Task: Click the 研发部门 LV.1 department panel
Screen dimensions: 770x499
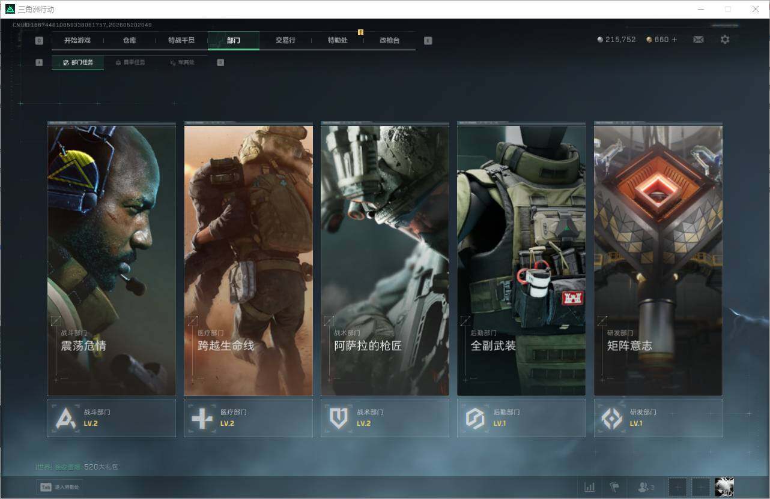Action: (658, 418)
